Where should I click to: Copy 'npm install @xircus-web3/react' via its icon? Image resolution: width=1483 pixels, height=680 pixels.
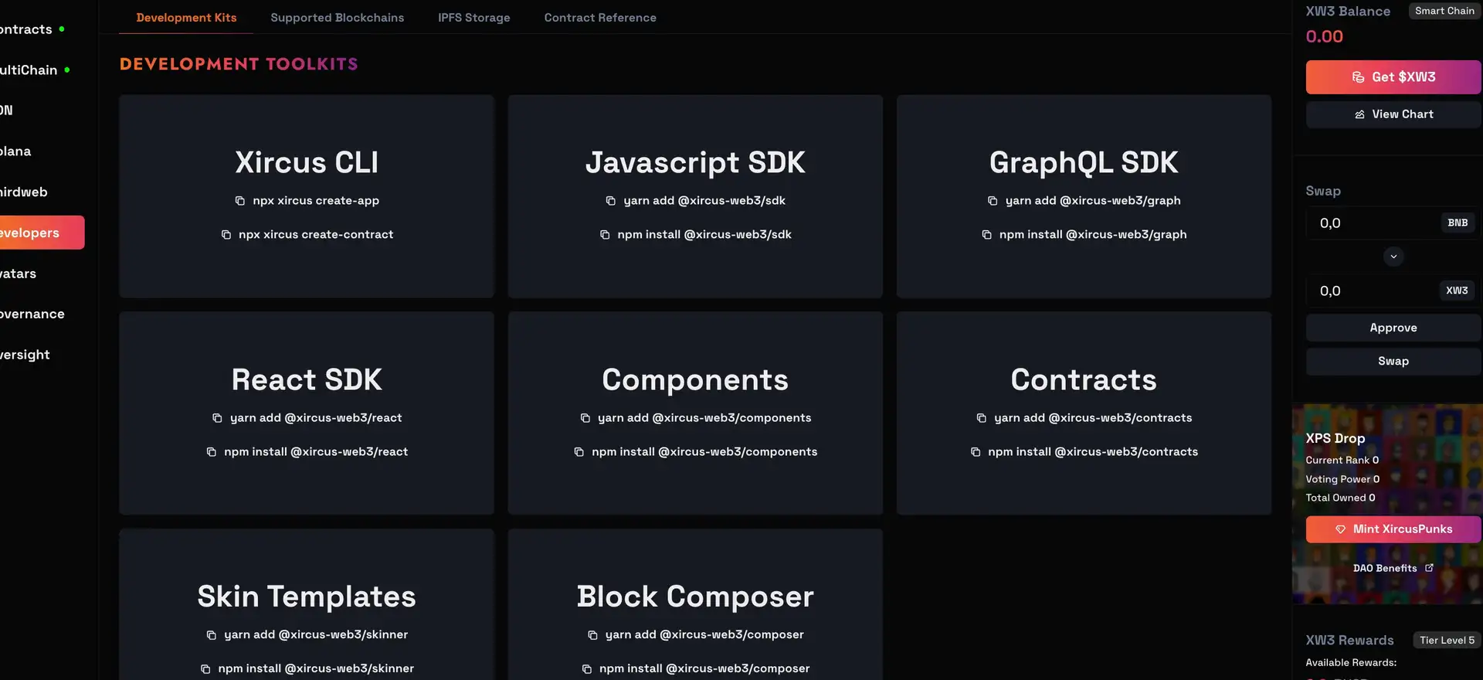211,452
